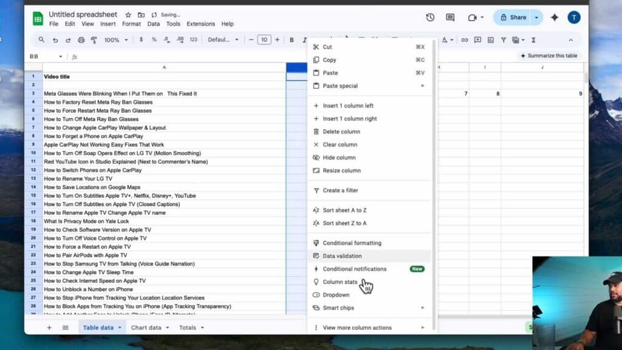Open Table data tab options arrow
622x350 pixels.
click(x=120, y=328)
